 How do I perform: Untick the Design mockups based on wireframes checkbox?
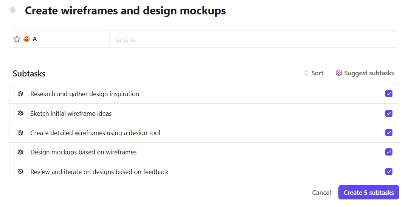coord(389,152)
